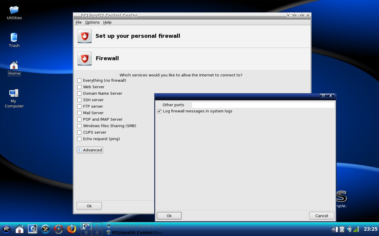Switch to virtual desktop 4

pyautogui.click(x=97, y=232)
